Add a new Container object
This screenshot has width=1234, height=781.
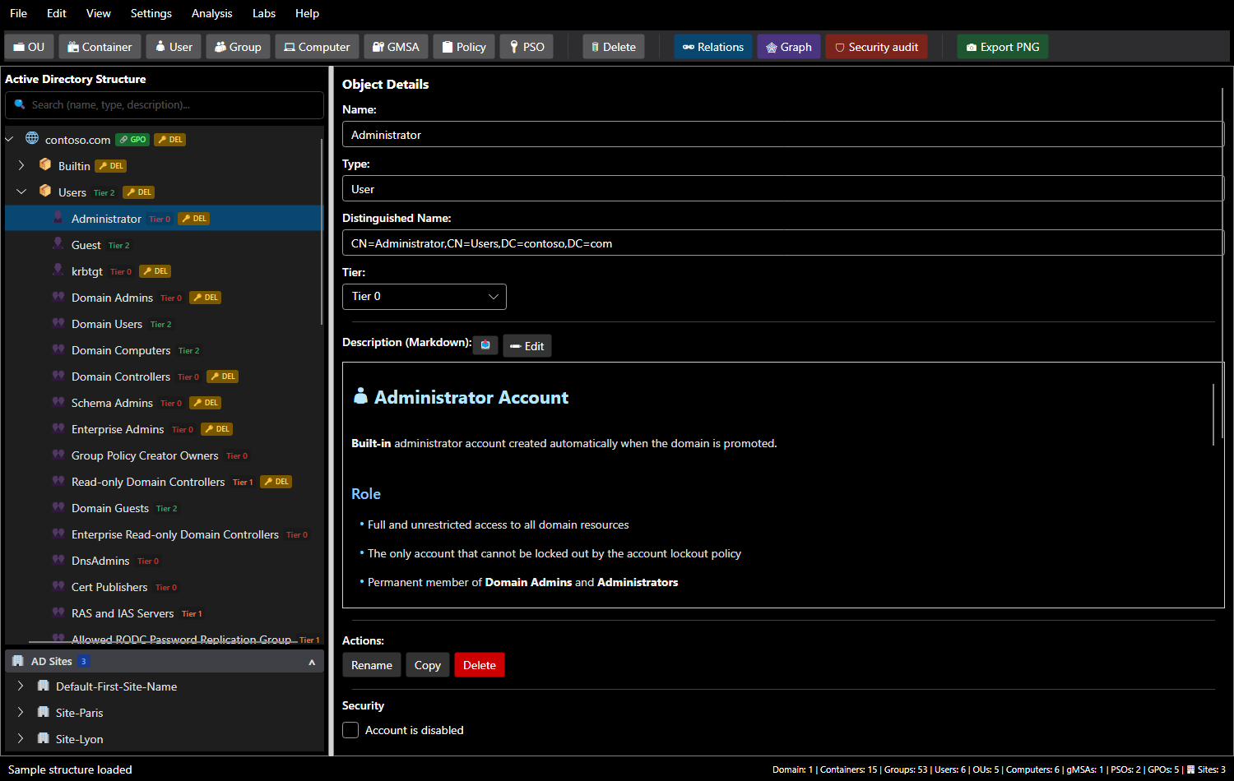100,47
